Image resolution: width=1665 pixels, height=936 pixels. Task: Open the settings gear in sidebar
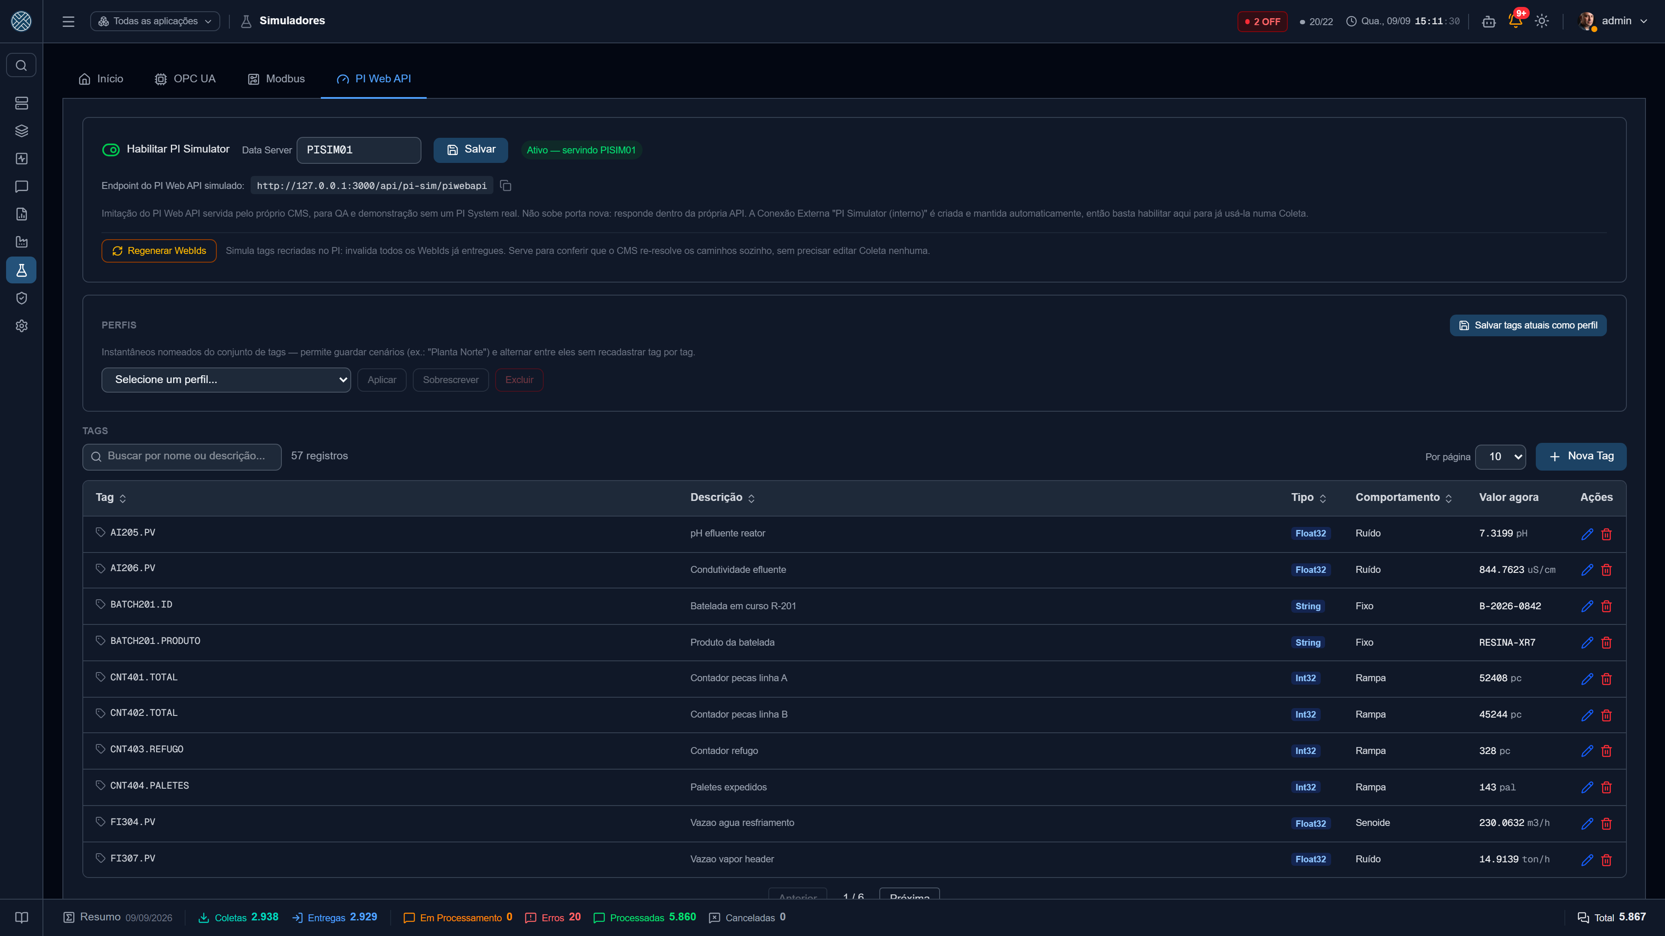pyautogui.click(x=21, y=326)
